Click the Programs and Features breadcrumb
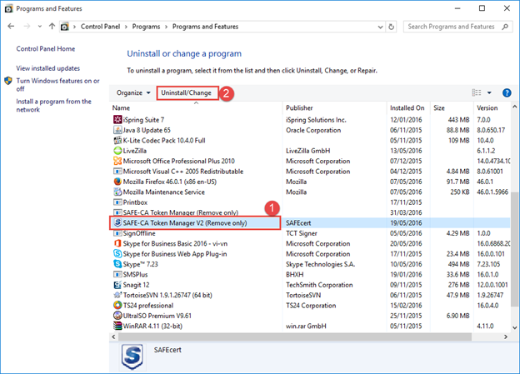520x374 pixels. click(x=205, y=27)
